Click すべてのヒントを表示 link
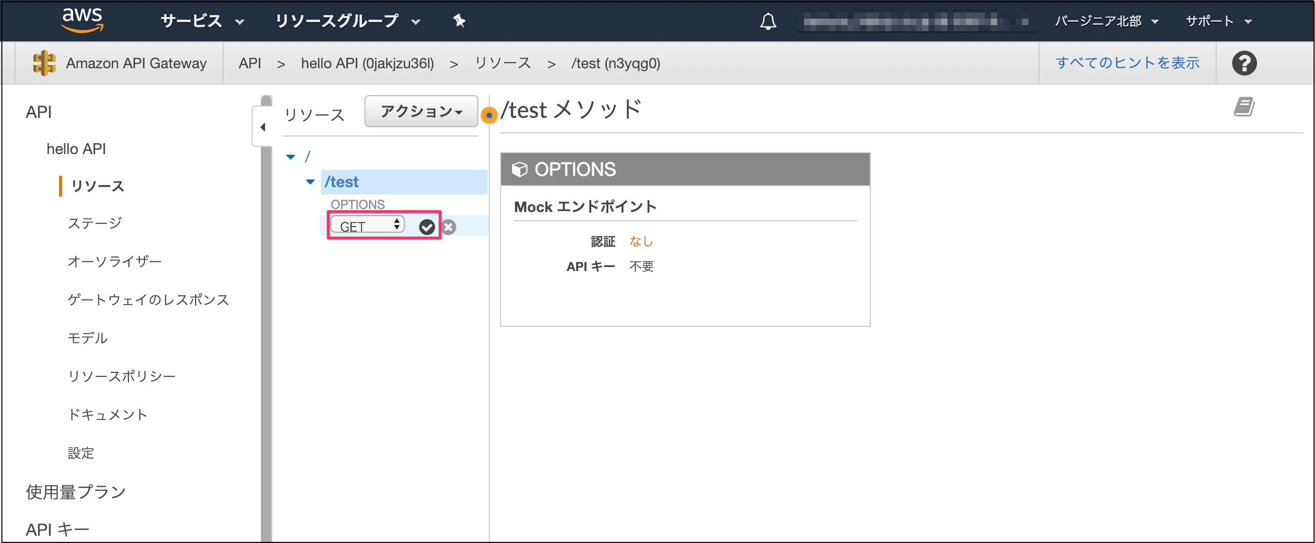The width and height of the screenshot is (1315, 543). pos(1128,63)
